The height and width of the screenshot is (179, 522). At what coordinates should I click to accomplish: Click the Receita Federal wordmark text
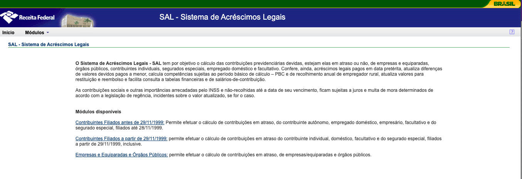click(36, 18)
